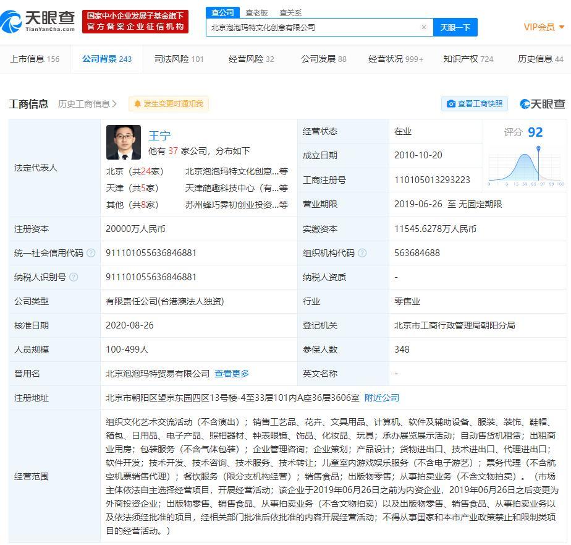
Task: Open 司法风险 101 tab
Action: (179, 59)
